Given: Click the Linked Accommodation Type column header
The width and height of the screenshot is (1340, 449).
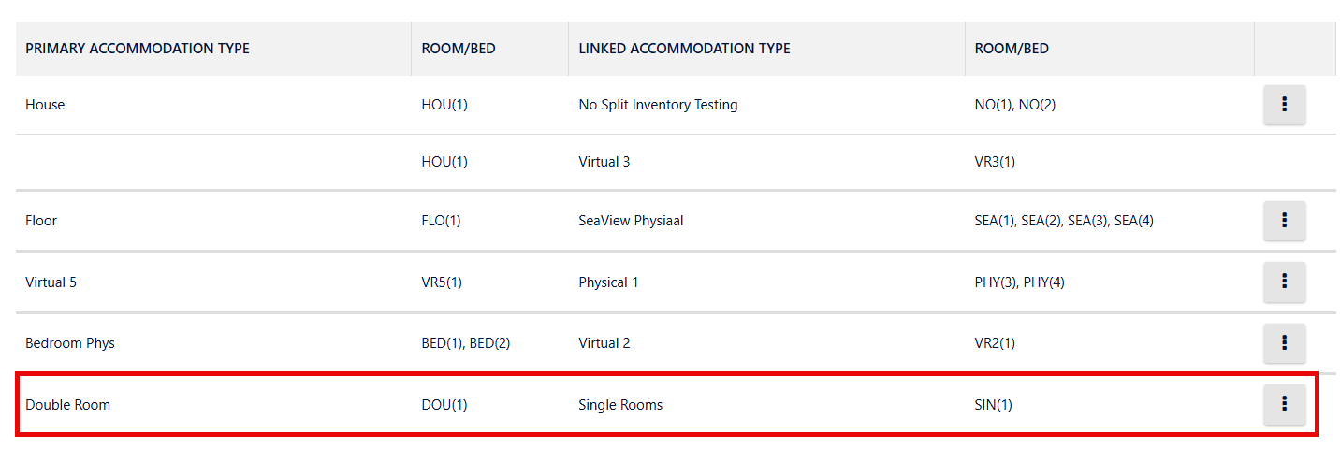Looking at the screenshot, I should click(685, 49).
